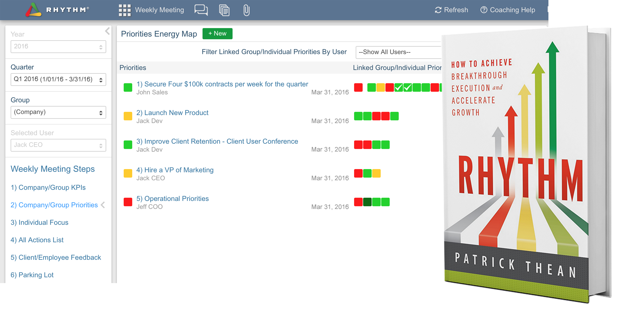The image size is (626, 323).
Task: Click last green linked square in Launch New Product row
Action: (395, 116)
